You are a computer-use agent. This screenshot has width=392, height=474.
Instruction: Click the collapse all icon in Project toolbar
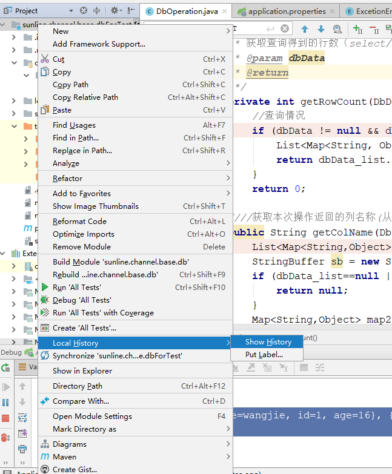tap(96, 11)
